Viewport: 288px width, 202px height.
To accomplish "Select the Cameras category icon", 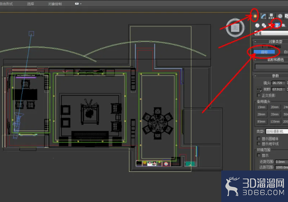I will [x=277, y=25].
